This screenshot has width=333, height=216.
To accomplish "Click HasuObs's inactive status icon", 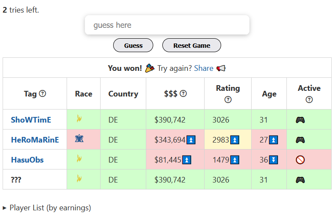I will click(x=300, y=160).
